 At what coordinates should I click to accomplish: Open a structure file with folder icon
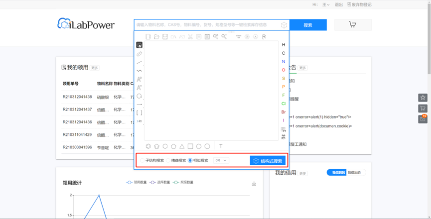(x=156, y=37)
